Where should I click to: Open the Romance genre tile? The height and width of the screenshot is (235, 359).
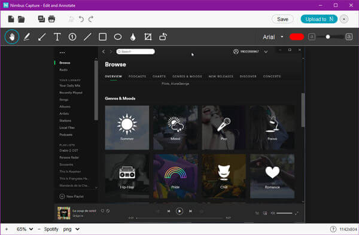(272, 176)
